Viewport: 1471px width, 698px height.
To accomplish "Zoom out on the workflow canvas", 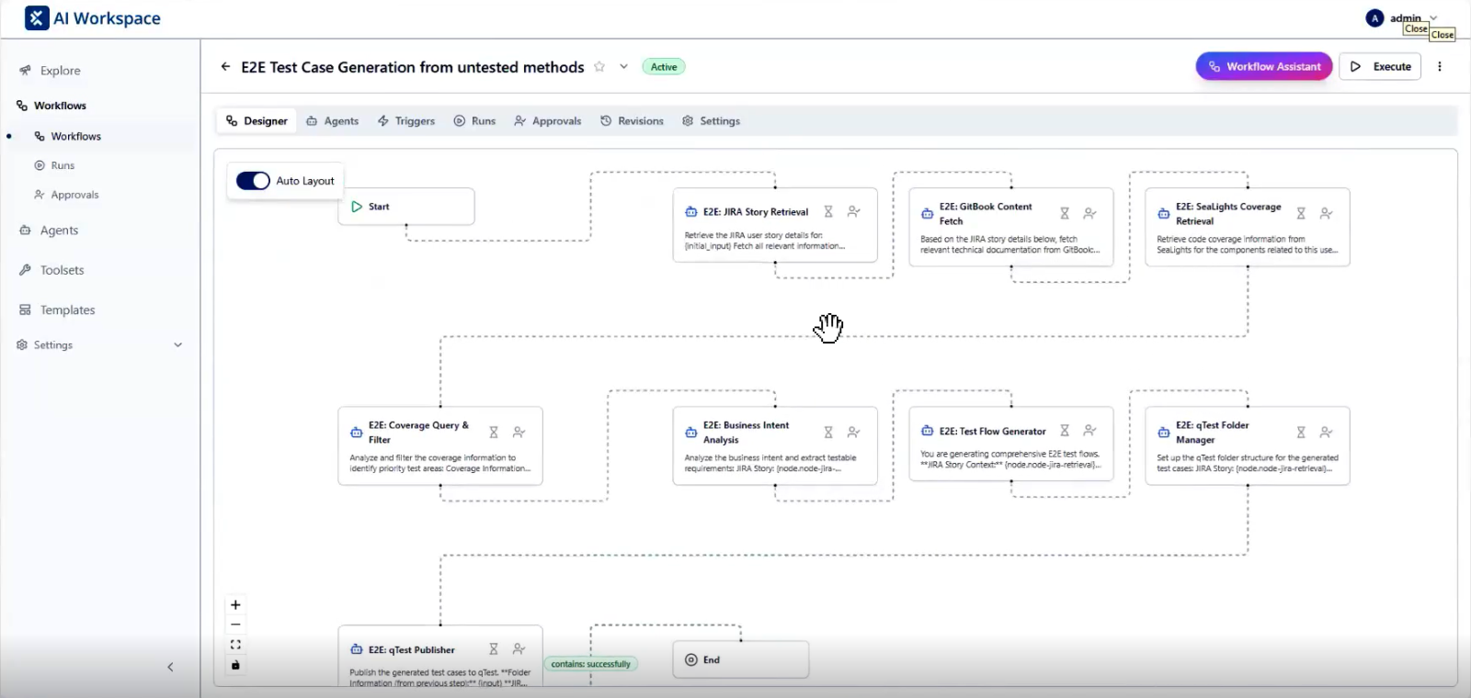I will pyautogui.click(x=235, y=625).
